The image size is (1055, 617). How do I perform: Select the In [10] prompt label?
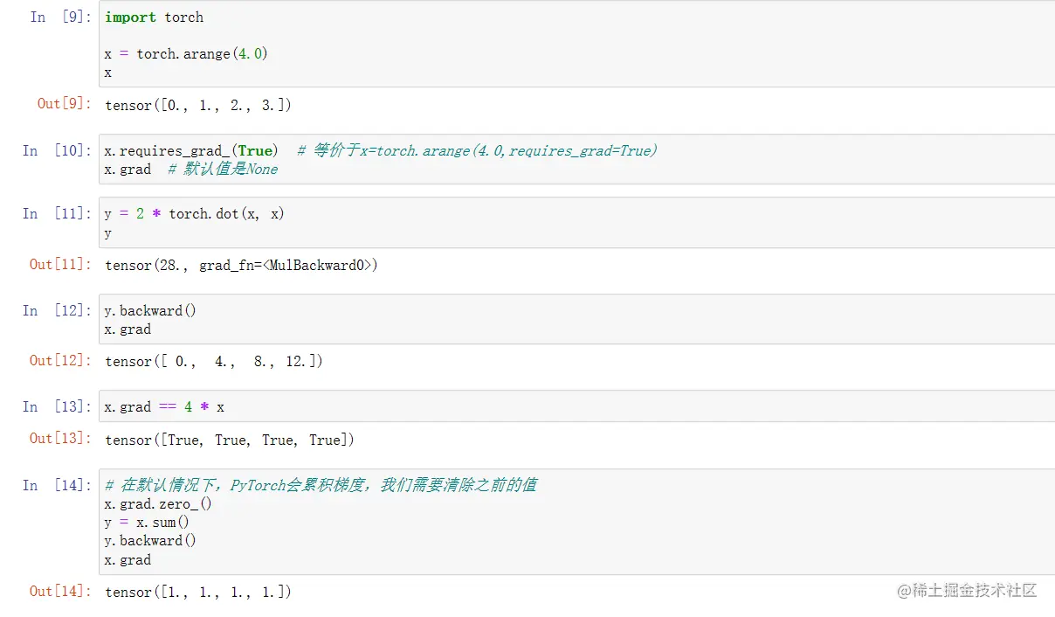point(57,150)
